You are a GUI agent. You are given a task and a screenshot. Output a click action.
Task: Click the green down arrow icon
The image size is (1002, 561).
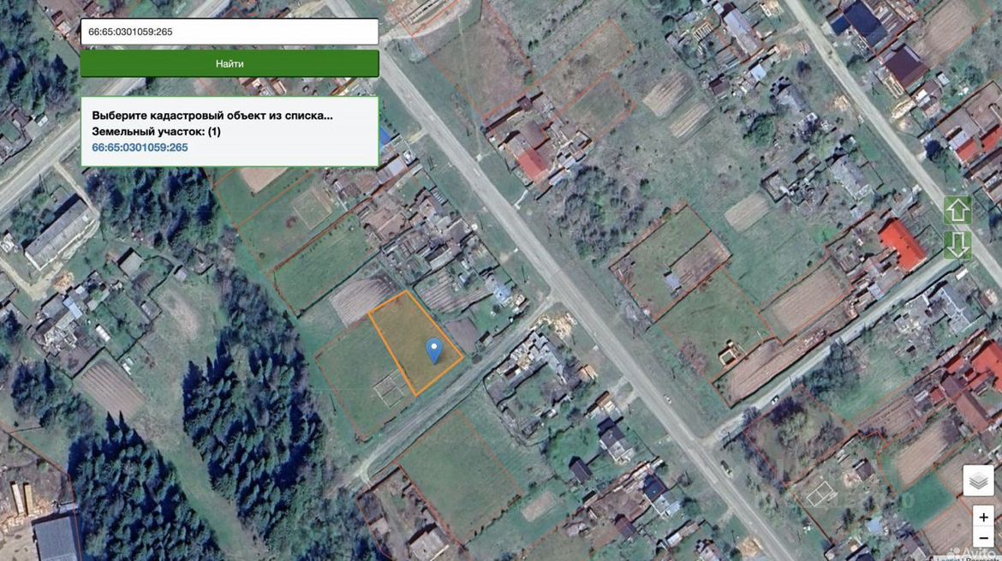[x=957, y=245]
